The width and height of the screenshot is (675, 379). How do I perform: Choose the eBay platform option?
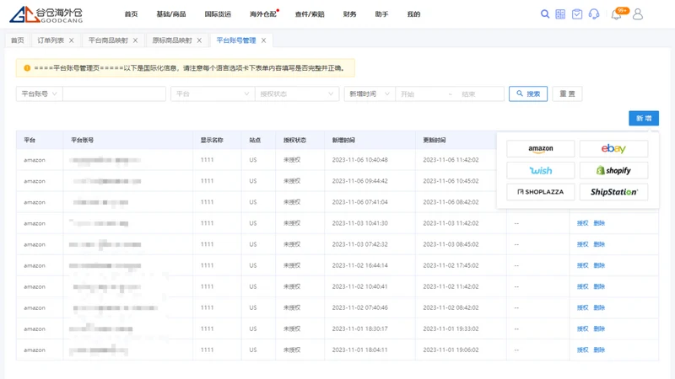pos(613,149)
